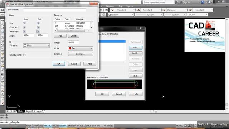The height and width of the screenshot is (129, 229).
Task: Open the table style Standard dropdown
Action: pos(177,10)
